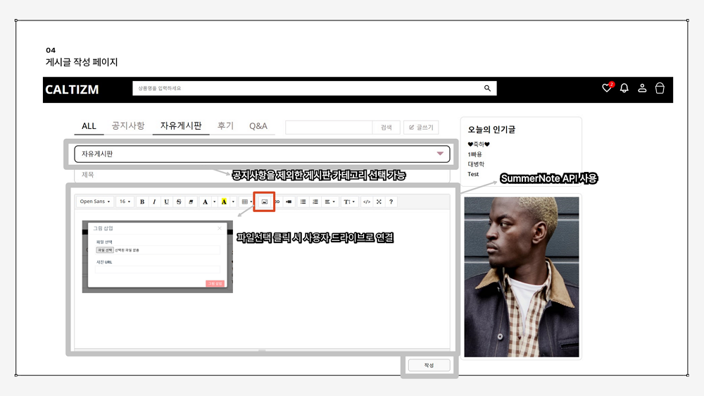
Task: Open the line height dropdown
Action: tap(349, 202)
